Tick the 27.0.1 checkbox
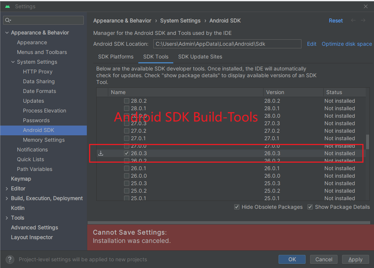 (x=127, y=138)
